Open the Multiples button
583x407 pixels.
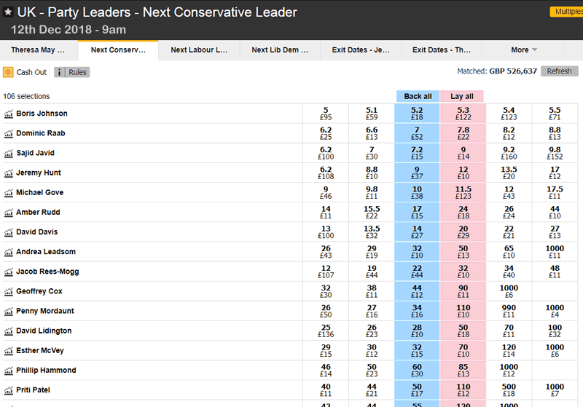566,12
